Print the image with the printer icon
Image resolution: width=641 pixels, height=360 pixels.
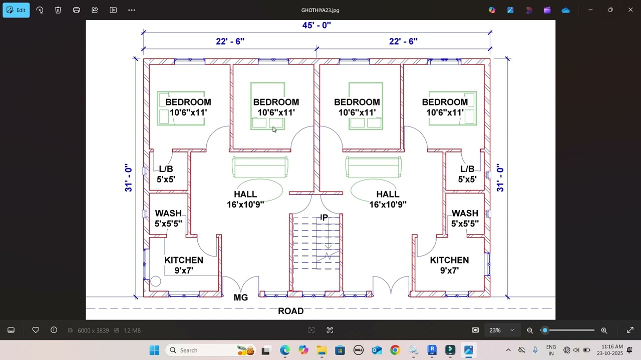tap(76, 10)
